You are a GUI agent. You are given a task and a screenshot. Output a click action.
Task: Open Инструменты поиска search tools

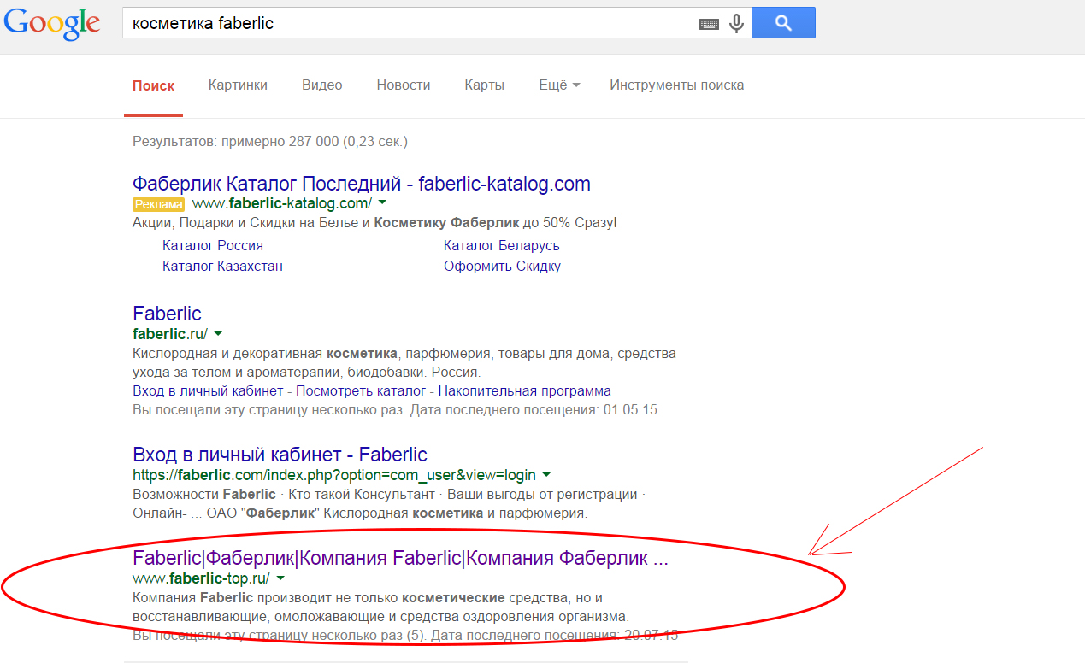point(676,85)
